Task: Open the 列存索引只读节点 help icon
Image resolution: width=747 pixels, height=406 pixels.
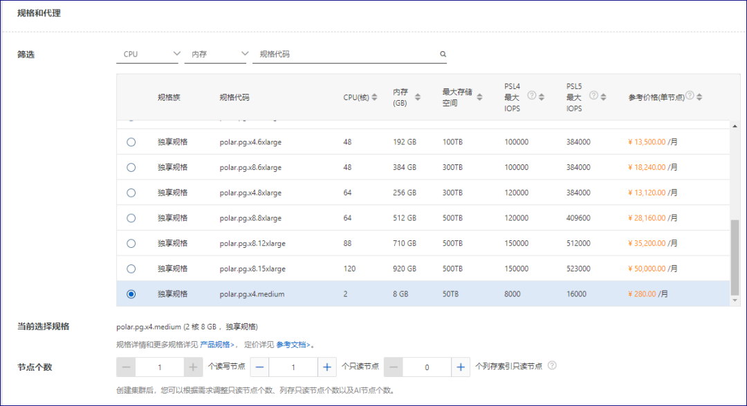Action: coord(551,367)
